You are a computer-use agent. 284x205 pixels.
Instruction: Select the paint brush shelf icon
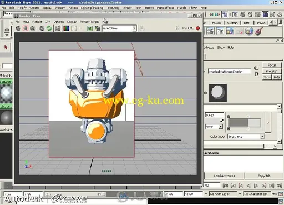pyautogui.click(x=258, y=31)
